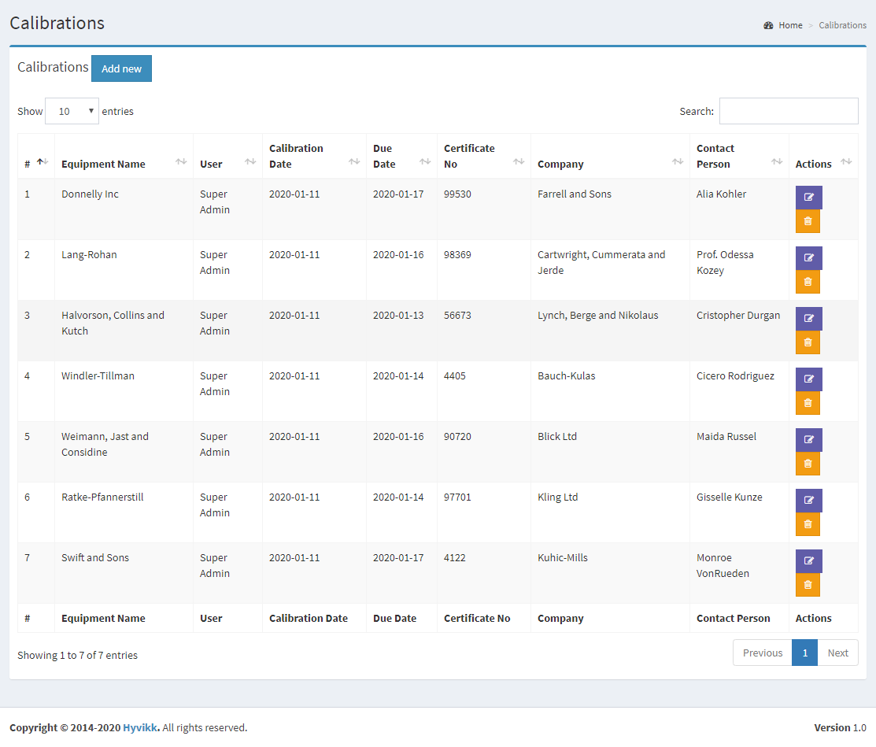Go to Next page
Image resolution: width=876 pixels, height=747 pixels.
(837, 653)
